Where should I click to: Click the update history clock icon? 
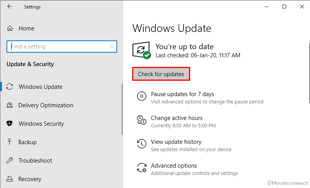point(142,144)
